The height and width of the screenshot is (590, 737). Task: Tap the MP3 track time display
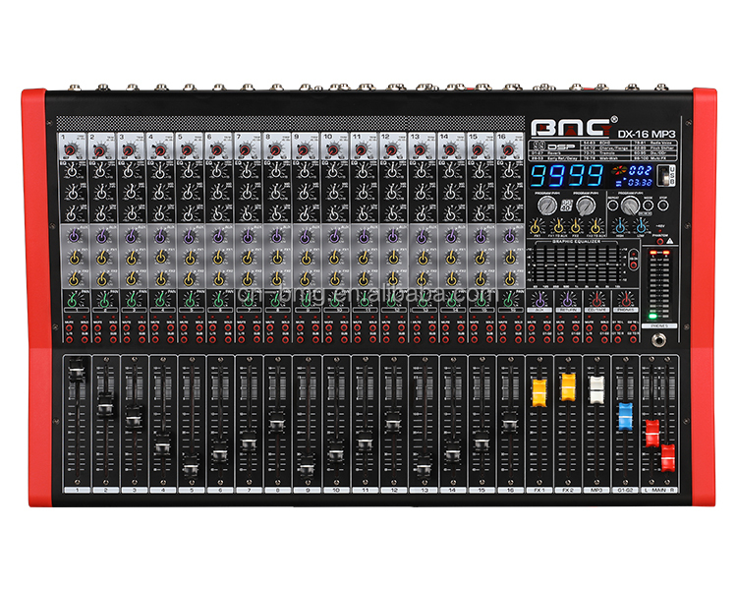[640, 182]
